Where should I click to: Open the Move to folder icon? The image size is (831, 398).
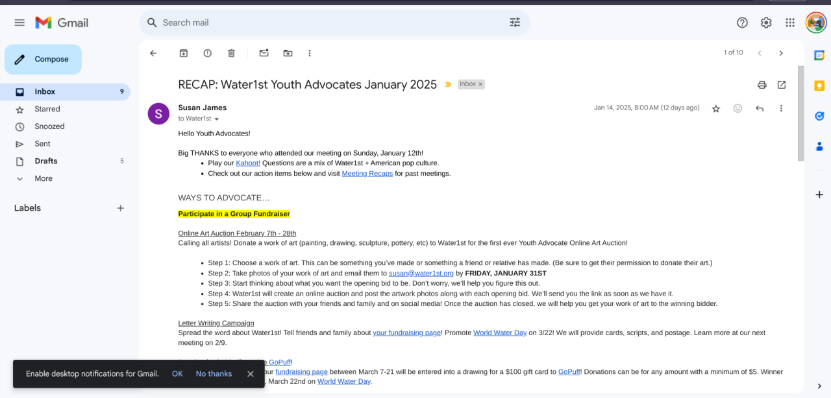[288, 53]
